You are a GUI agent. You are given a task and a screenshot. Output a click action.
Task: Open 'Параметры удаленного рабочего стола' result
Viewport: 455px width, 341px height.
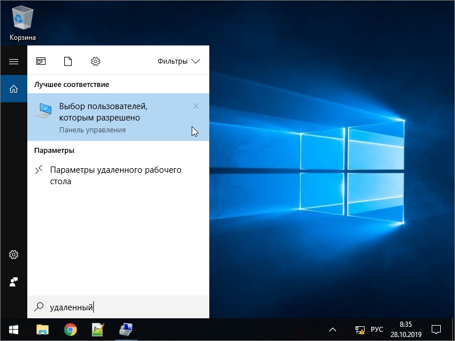(x=118, y=176)
